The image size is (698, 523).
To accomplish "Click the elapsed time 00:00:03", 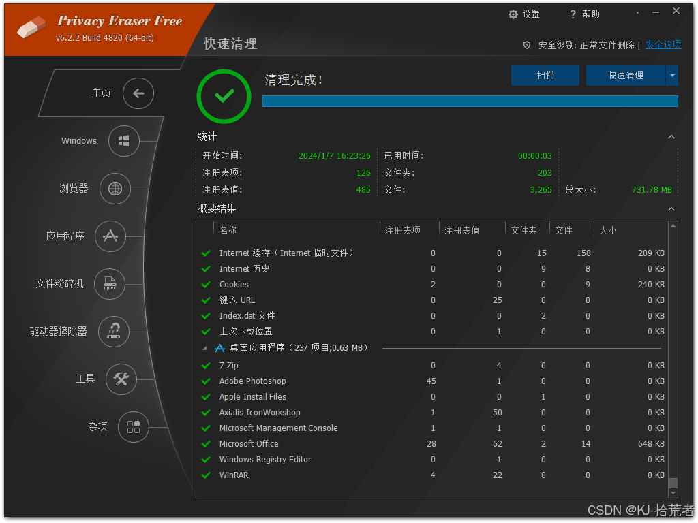I will coord(534,156).
